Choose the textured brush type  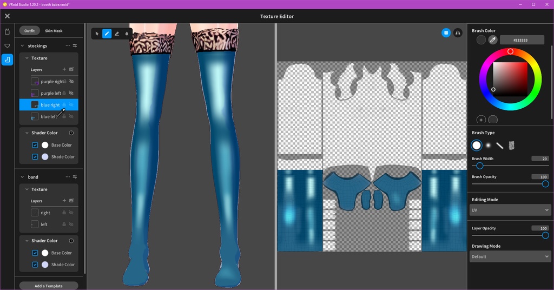click(511, 145)
